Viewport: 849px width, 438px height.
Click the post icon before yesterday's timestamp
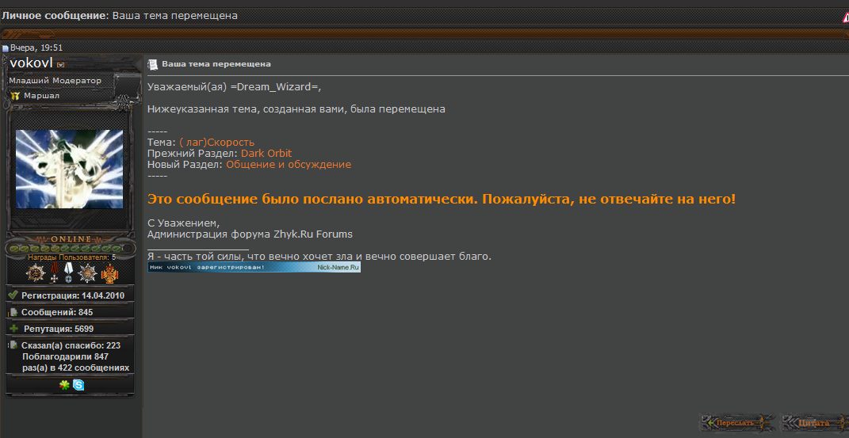5,48
